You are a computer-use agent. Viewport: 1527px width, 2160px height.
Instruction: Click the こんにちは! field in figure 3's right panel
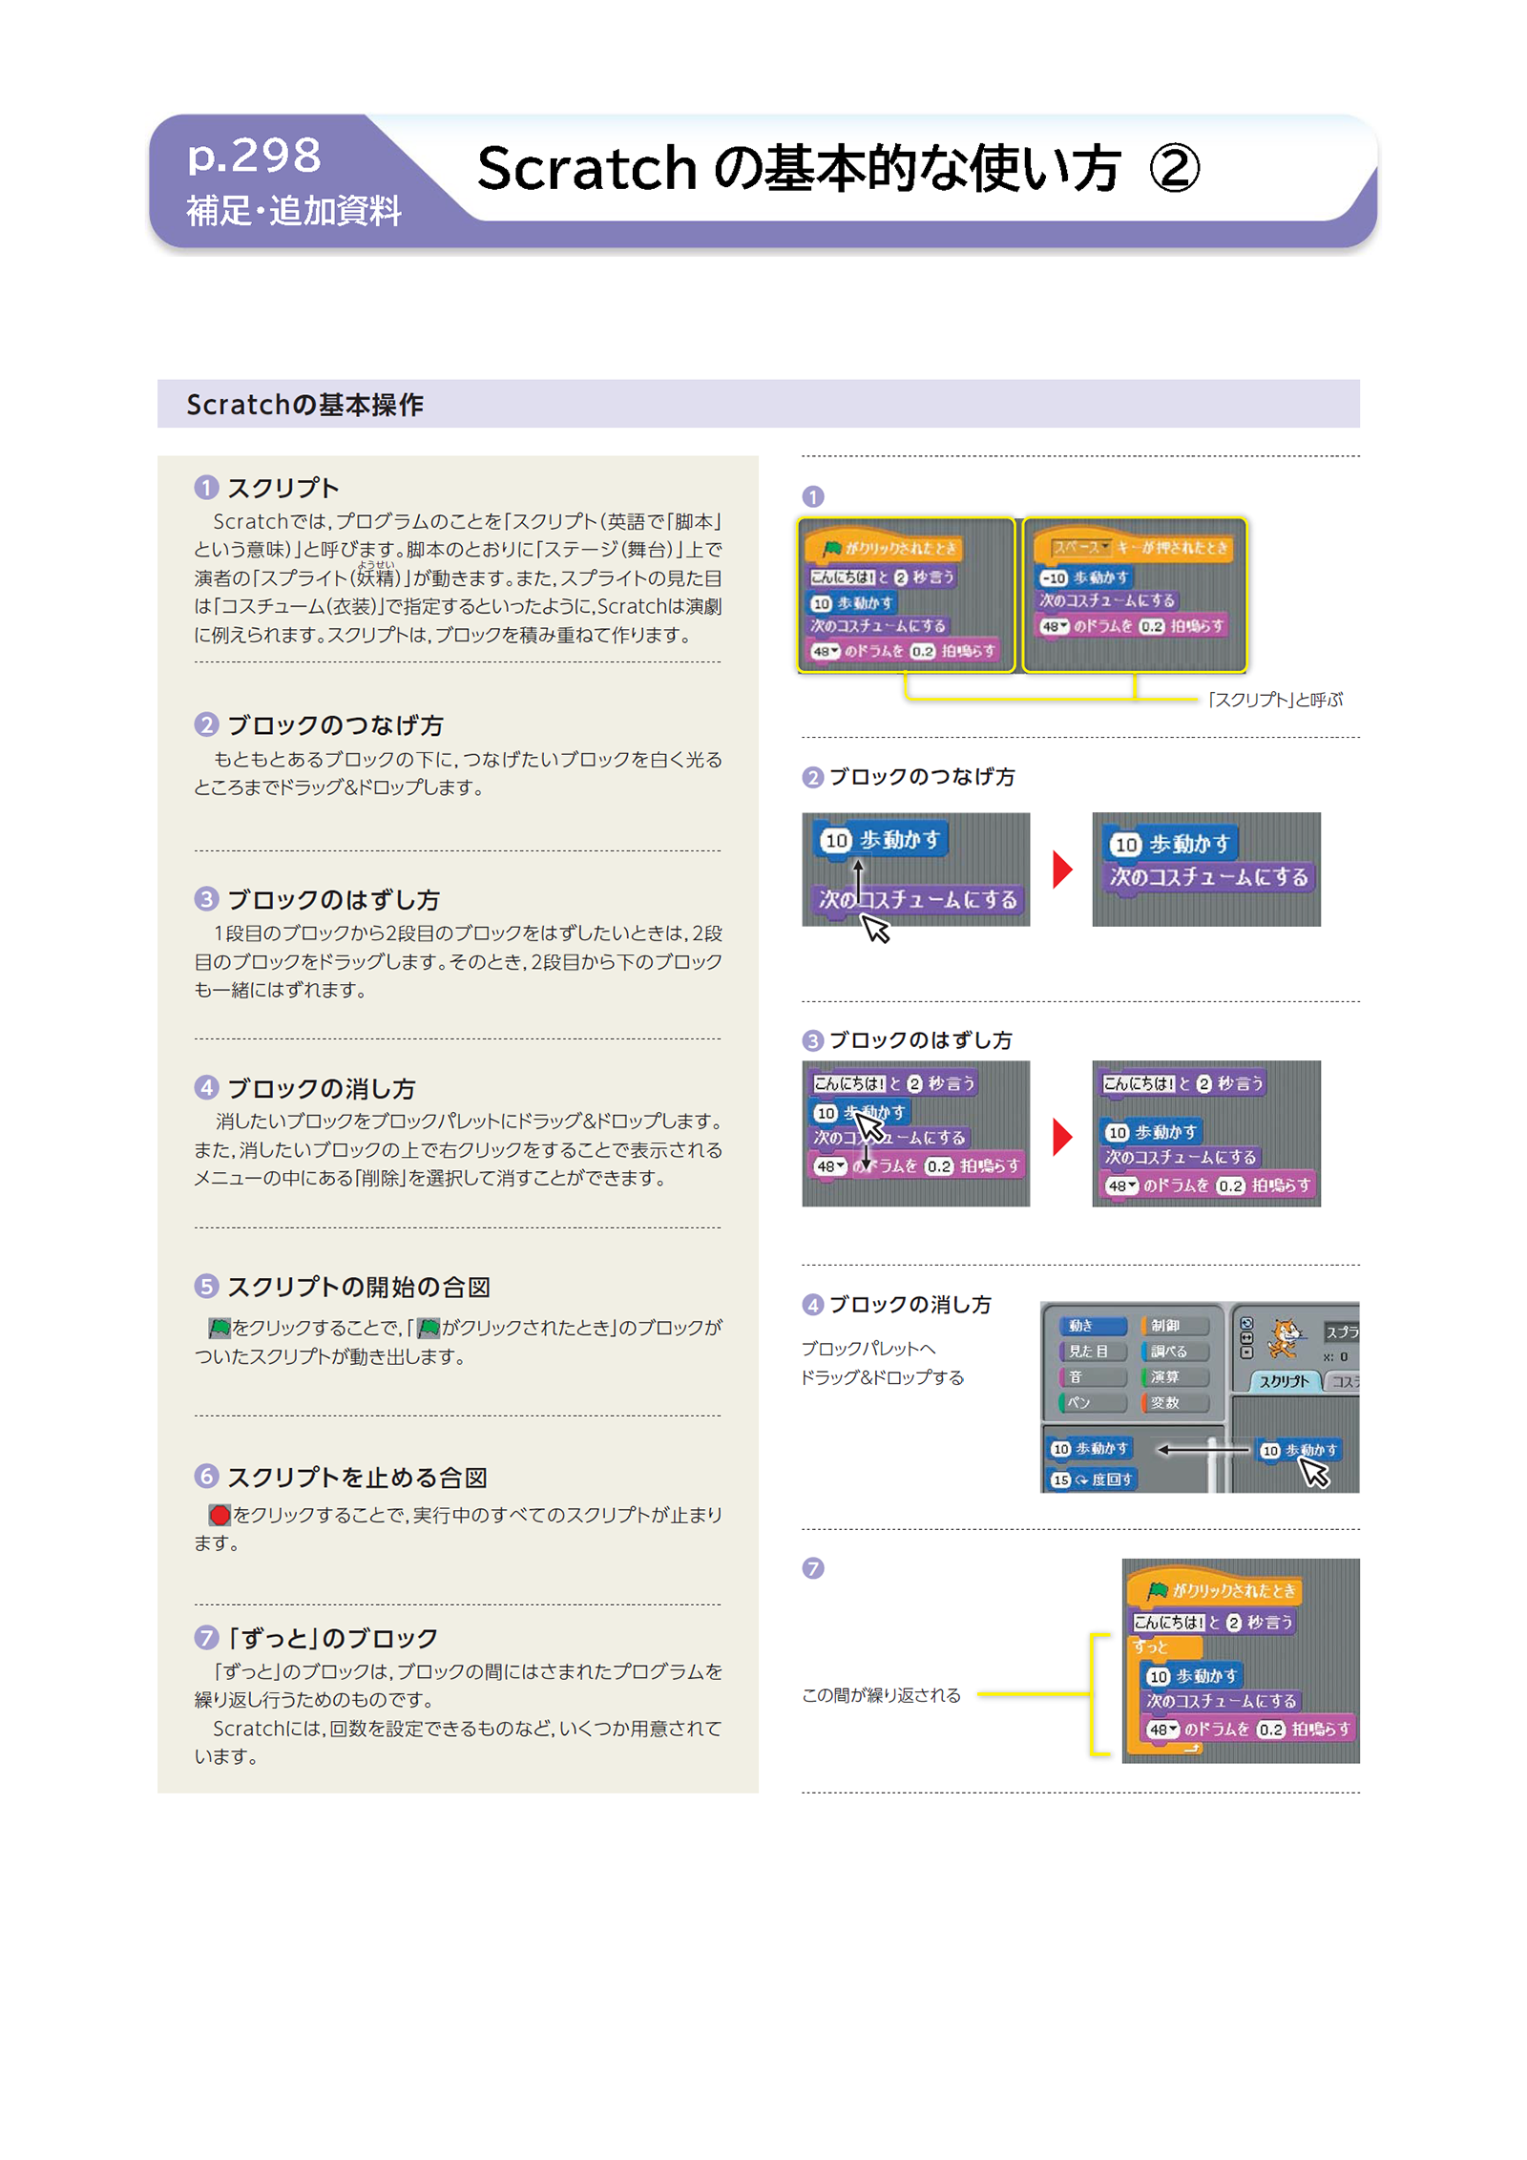pyautogui.click(x=1139, y=1083)
